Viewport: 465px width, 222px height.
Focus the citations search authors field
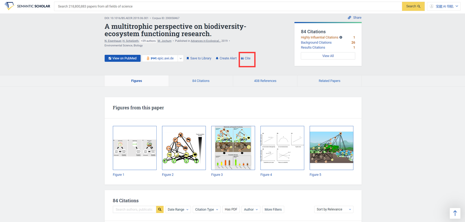[135, 210]
